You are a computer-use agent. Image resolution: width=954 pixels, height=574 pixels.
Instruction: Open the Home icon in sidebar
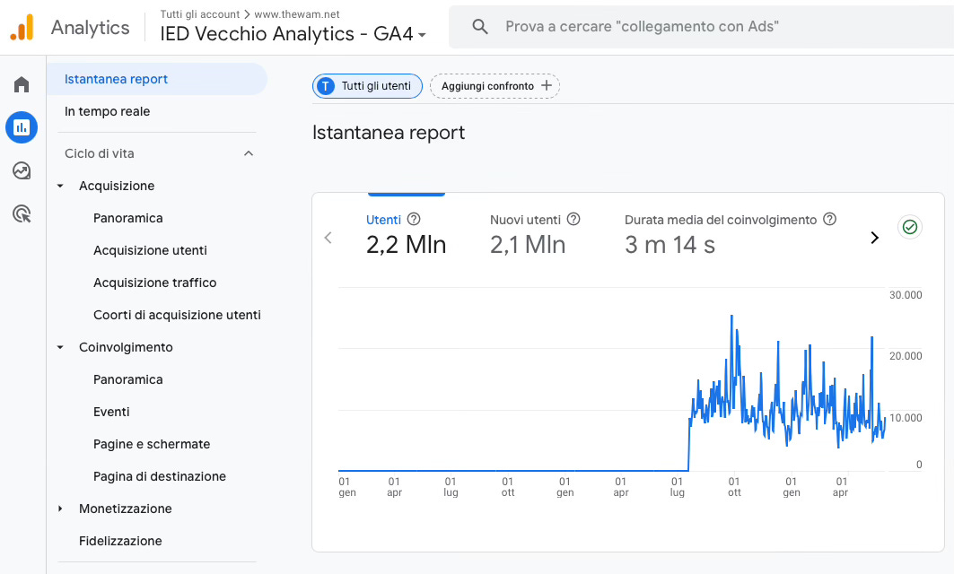point(22,84)
